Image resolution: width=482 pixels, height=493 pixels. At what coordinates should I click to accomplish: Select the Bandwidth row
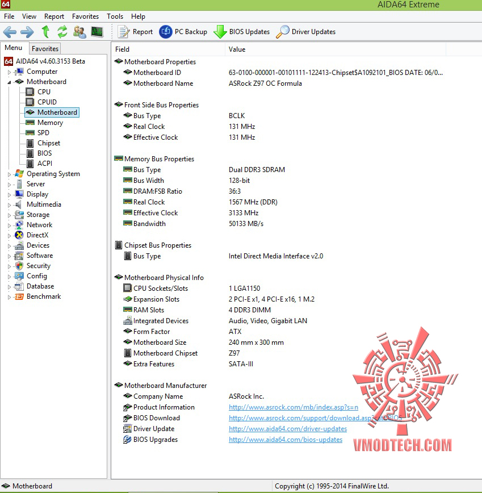pyautogui.click(x=193, y=224)
